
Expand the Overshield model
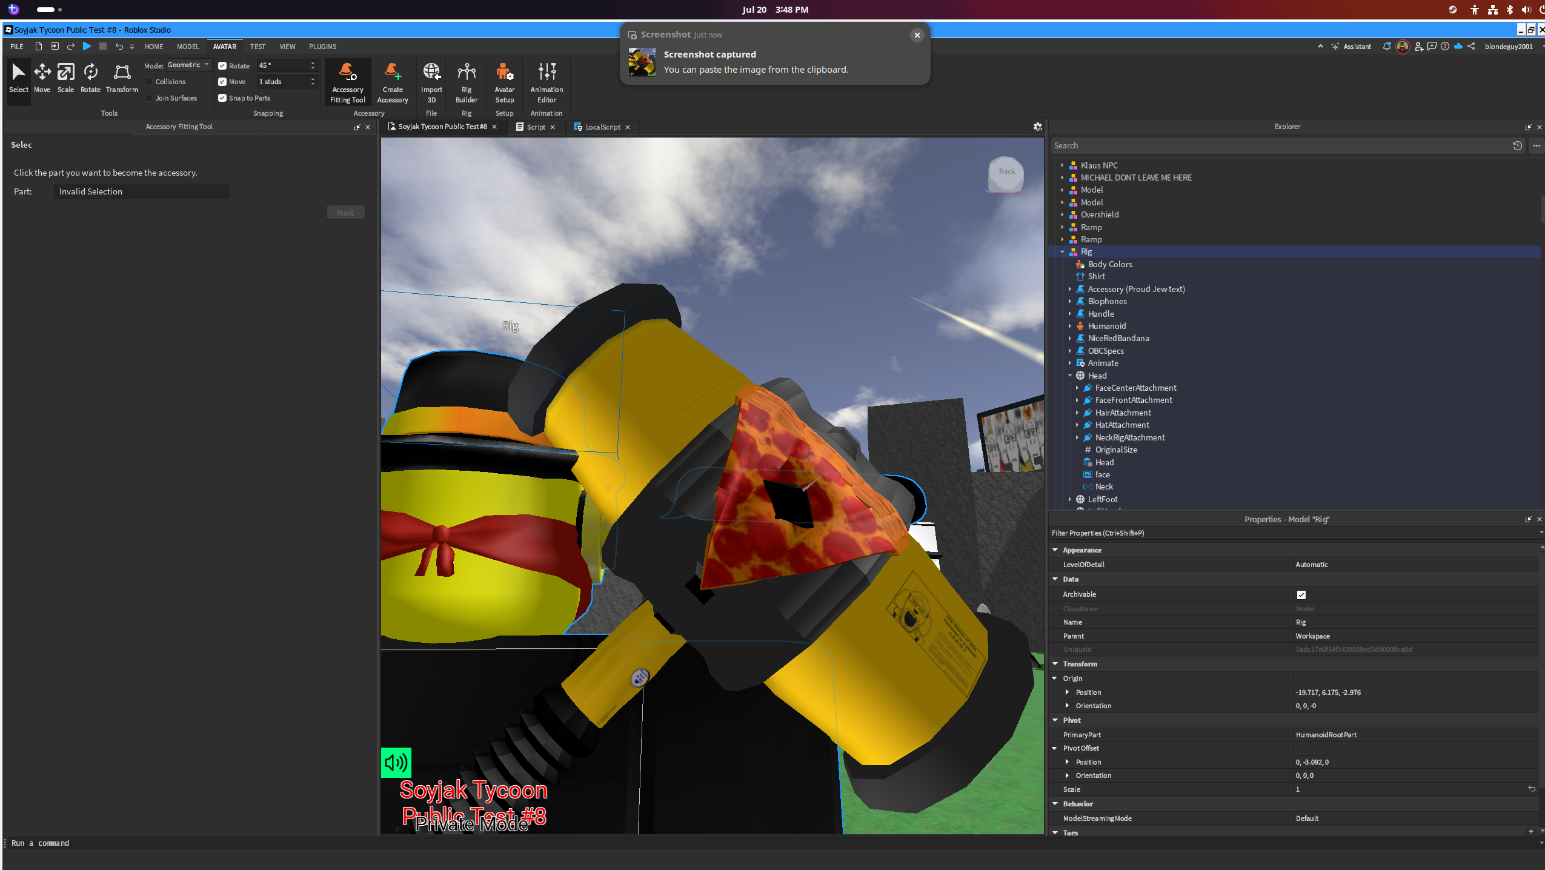[x=1062, y=214]
